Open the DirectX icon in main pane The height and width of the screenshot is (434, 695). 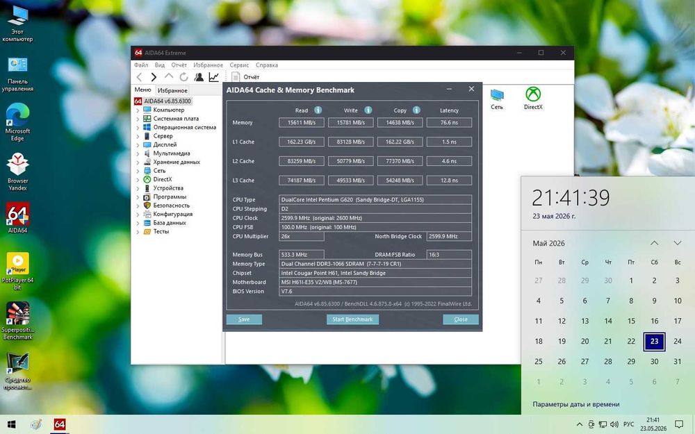tap(533, 99)
